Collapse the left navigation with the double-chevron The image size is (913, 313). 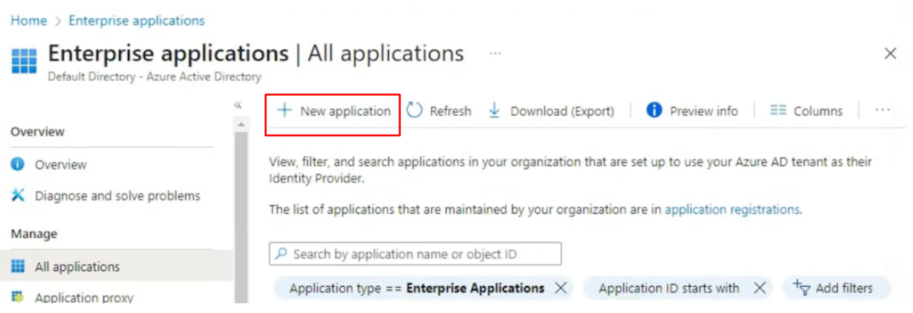pos(238,105)
